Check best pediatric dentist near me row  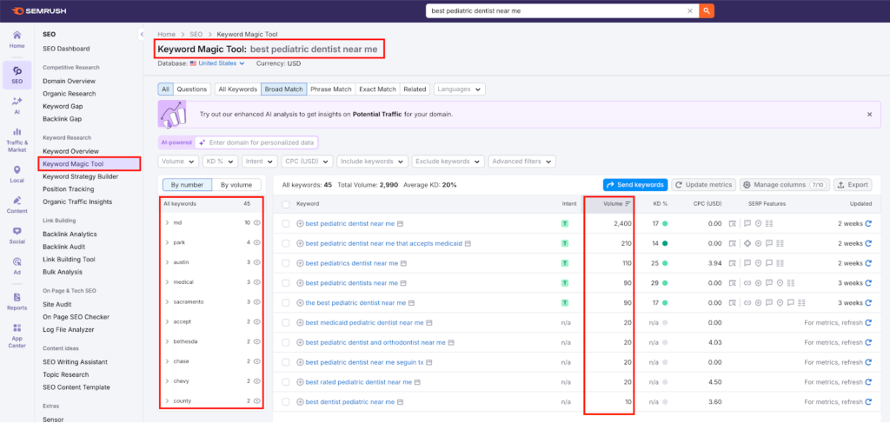(285, 223)
